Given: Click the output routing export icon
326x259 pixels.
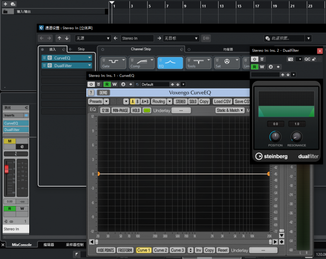Looking at the screenshot, I should 206,38.
